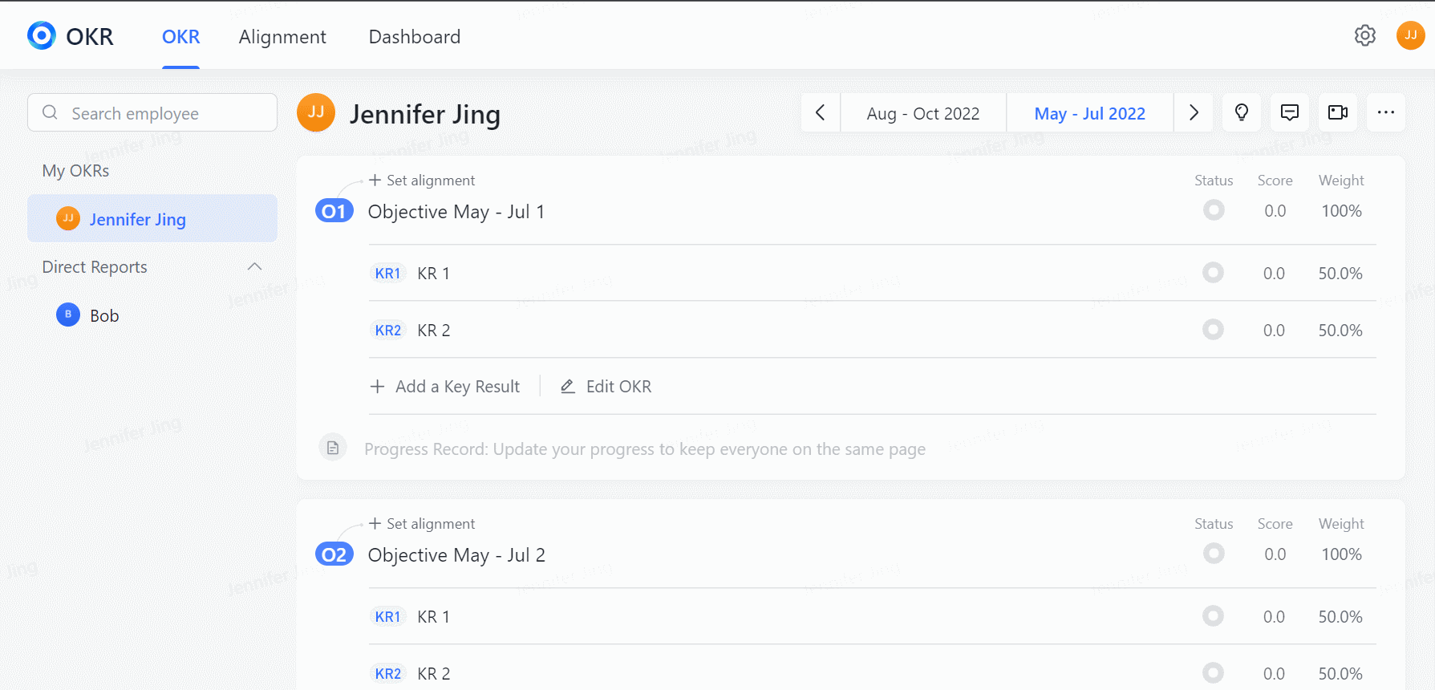The height and width of the screenshot is (690, 1435).
Task: Collapse the Direct Reports section
Action: point(254,267)
